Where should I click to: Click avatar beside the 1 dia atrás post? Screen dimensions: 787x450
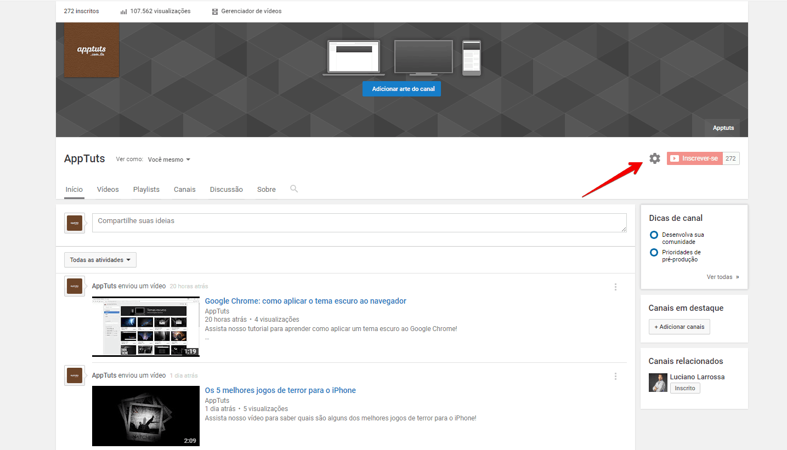pos(75,375)
